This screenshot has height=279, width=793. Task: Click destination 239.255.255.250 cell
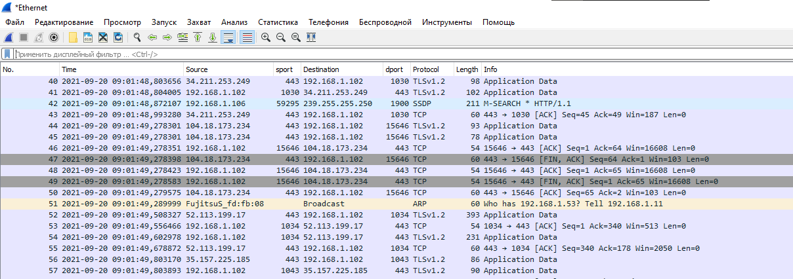tap(337, 103)
